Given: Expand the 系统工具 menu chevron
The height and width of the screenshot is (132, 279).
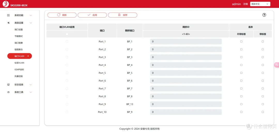Looking at the screenshot, I should (x=31, y=92).
